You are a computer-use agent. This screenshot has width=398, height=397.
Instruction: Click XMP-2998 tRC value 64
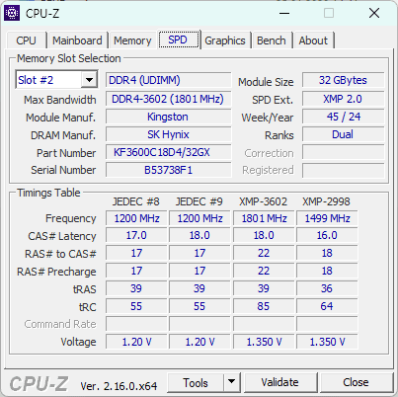[x=327, y=306]
